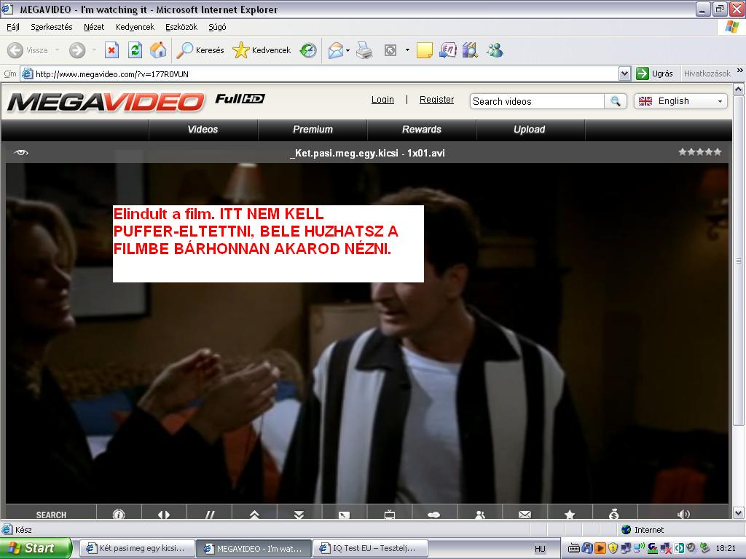Open the Súgó menu
Image resolution: width=746 pixels, height=559 pixels.
click(x=217, y=27)
